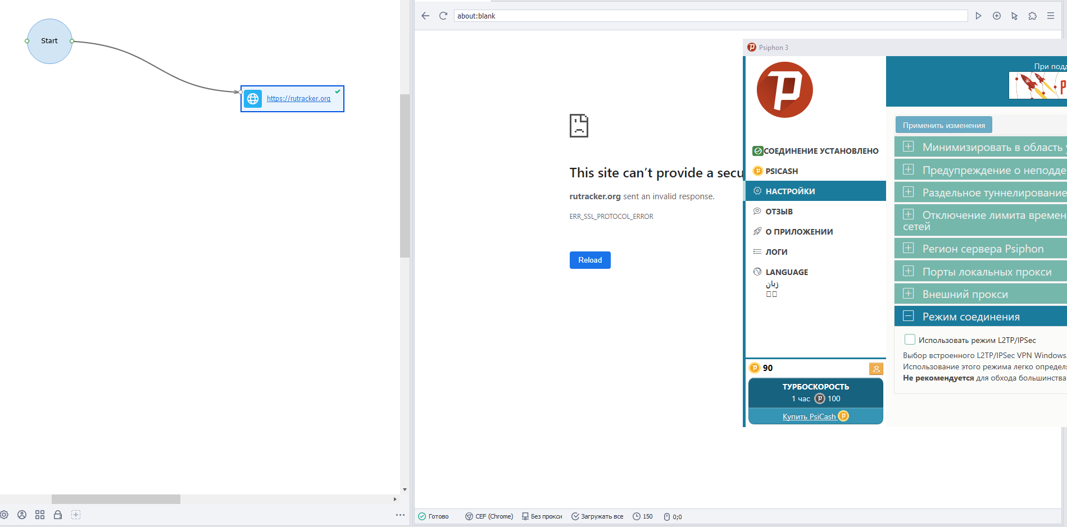Click the blue Reload button on error page
Screen dimensions: 1067x527
(590, 260)
